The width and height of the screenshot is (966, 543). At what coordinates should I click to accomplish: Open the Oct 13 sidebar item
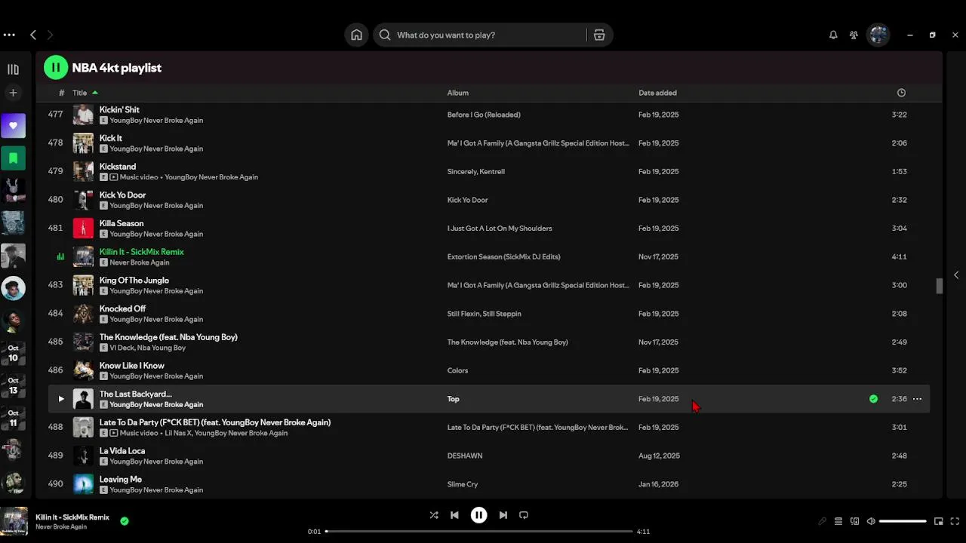13,385
